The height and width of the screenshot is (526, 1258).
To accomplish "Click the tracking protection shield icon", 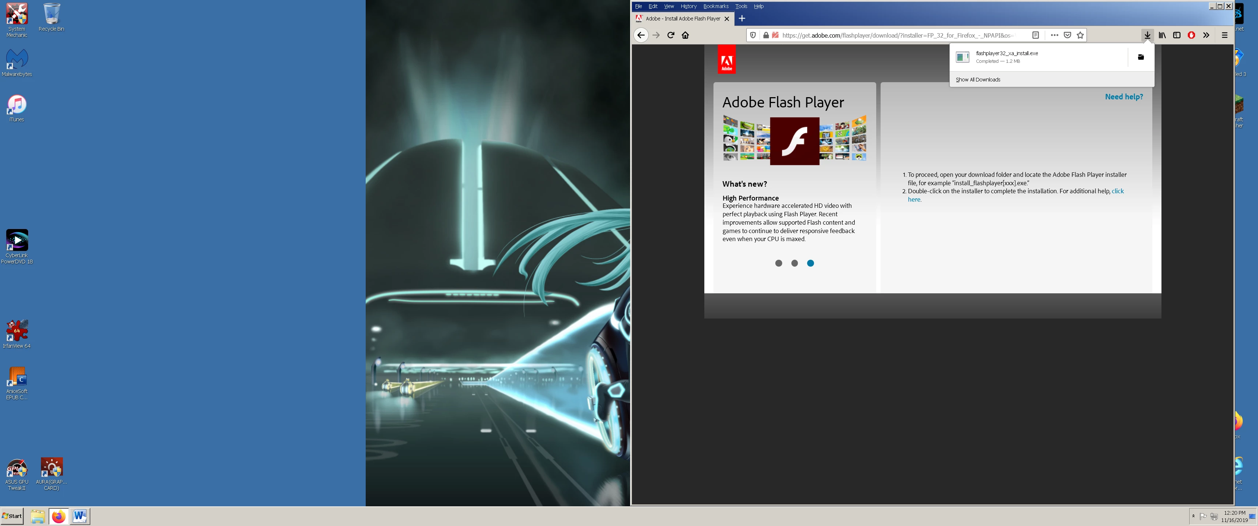I will click(753, 35).
